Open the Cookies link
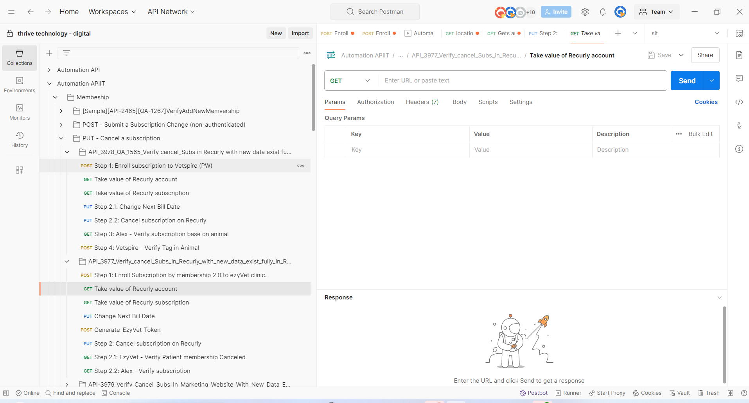The width and height of the screenshot is (749, 403). [706, 102]
